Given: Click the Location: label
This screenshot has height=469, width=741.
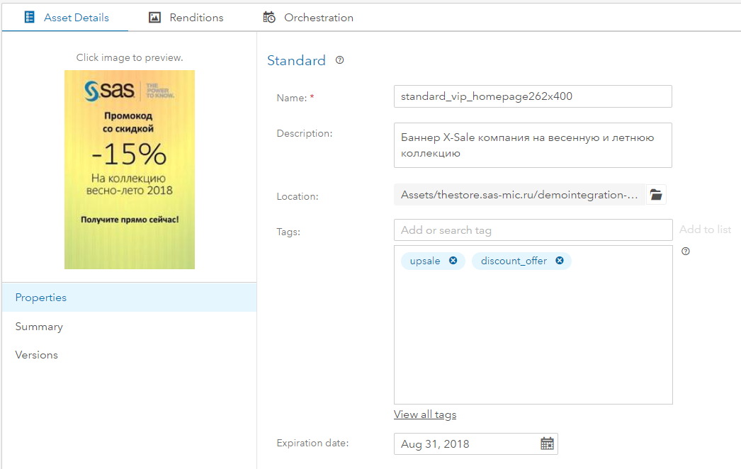Looking at the screenshot, I should pyautogui.click(x=298, y=196).
